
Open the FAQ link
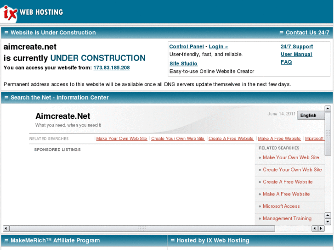tap(286, 62)
